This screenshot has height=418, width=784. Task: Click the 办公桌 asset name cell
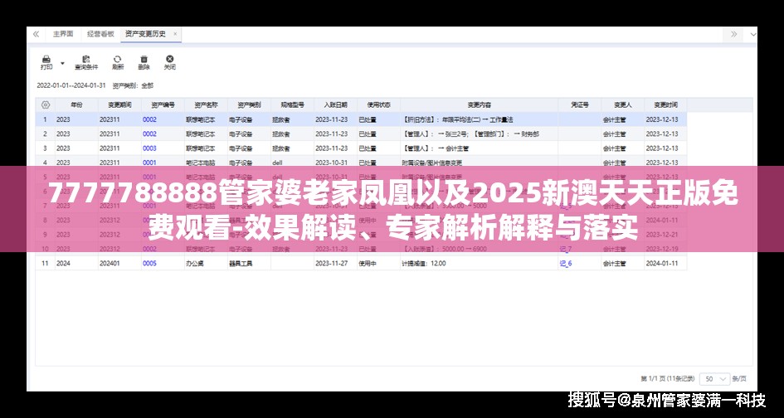click(x=206, y=263)
